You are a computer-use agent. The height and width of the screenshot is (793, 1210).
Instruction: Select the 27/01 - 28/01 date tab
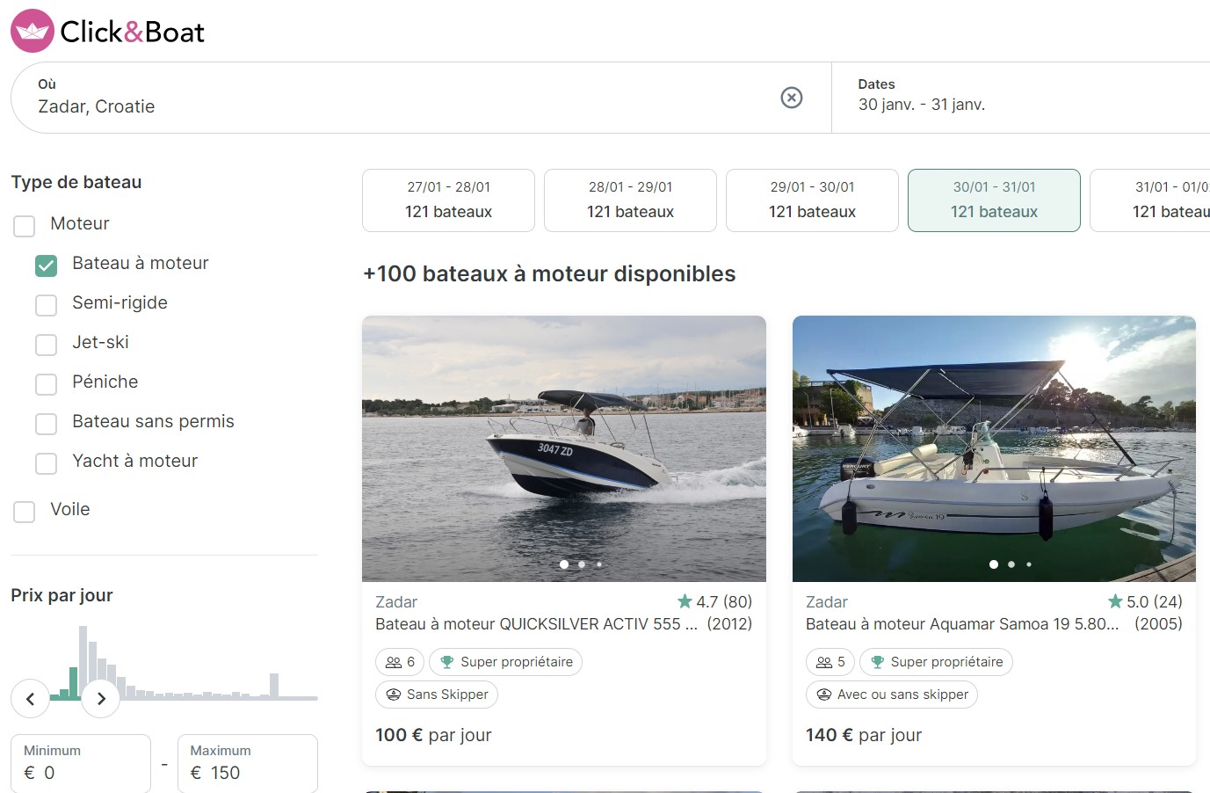point(448,200)
